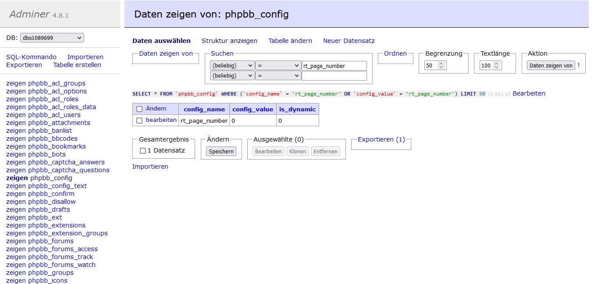Open the DB selector dropdown dbs1089699
This screenshot has width=598, height=284.
(52, 38)
